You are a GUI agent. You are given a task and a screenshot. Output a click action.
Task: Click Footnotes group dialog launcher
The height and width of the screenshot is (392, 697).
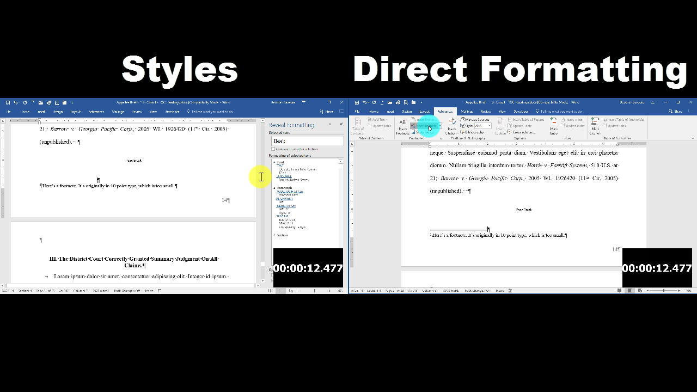(x=441, y=138)
